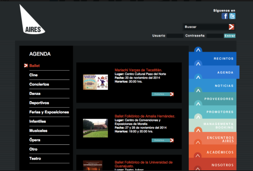Select the Promotores tab
Image resolution: width=253 pixels, height=171 pixels.
pos(220,112)
